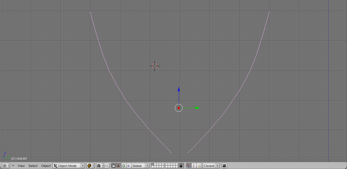Image resolution: width=347 pixels, height=169 pixels.
Task: Open the Closest snap target dropdown
Action: tap(211, 166)
